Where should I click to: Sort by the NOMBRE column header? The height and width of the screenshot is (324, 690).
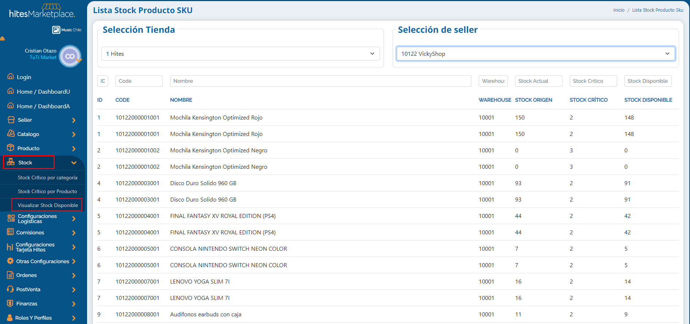click(x=181, y=100)
